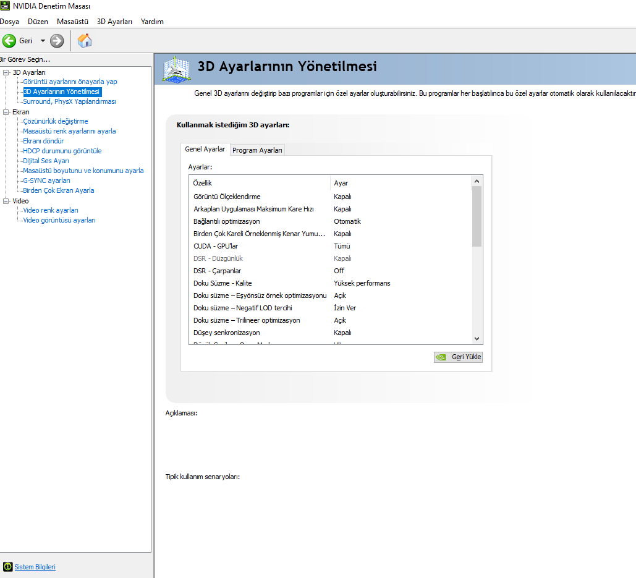The width and height of the screenshot is (636, 578).
Task: Click the settings list scroll up arrow
Action: click(x=477, y=181)
